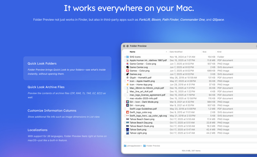The height and width of the screenshot is (157, 257).
Task: Toggle sort order arrow in Name column
Action: point(166,52)
